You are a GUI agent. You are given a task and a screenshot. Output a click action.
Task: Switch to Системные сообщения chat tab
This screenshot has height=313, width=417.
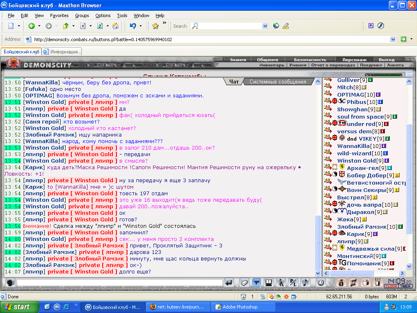point(278,82)
